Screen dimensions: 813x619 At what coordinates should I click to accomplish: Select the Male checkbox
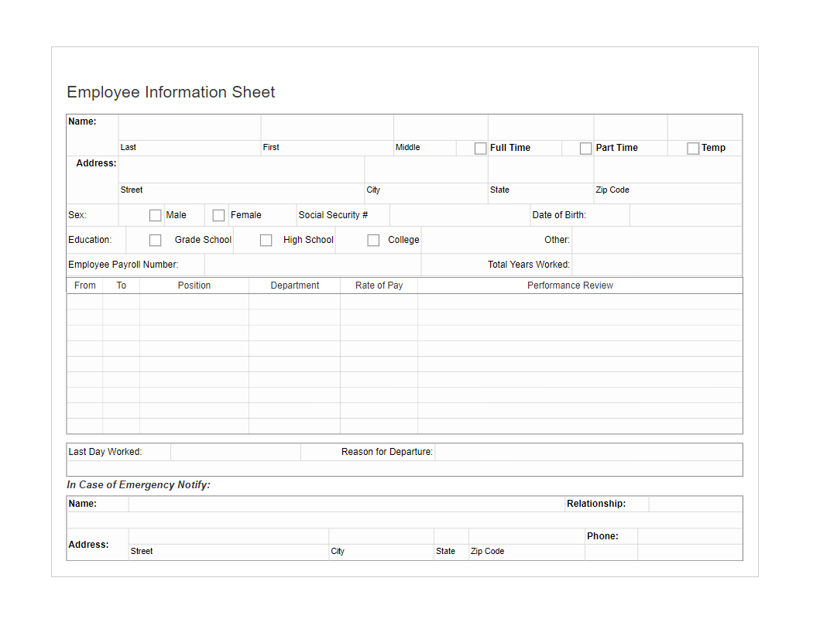coord(155,215)
